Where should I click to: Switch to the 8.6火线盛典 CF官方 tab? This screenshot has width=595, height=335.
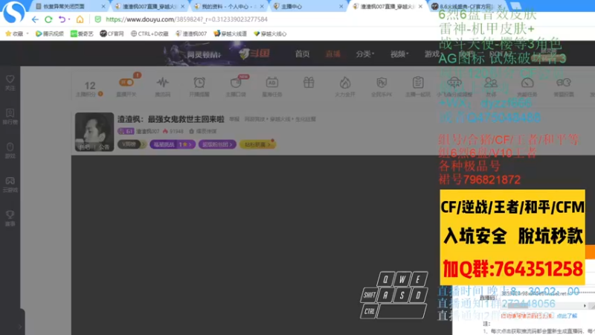coord(463,7)
